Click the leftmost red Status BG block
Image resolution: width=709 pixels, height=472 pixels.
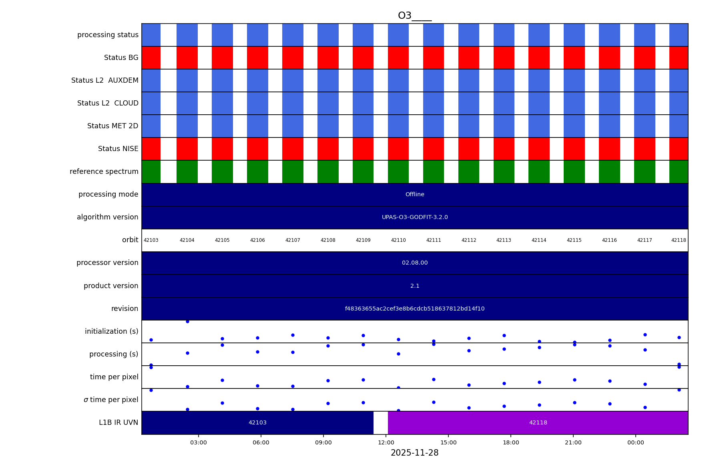tap(151, 58)
